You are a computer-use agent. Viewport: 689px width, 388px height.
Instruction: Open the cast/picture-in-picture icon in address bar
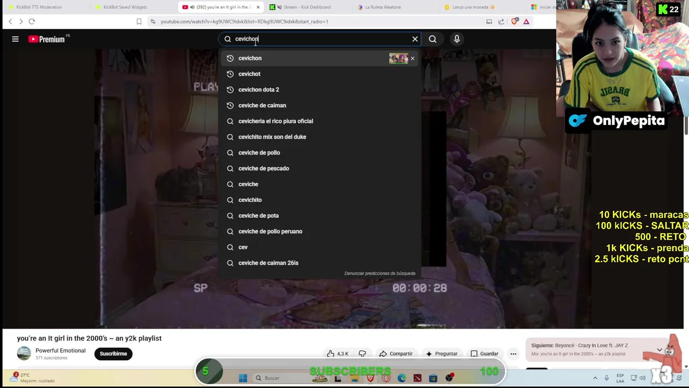(x=489, y=22)
